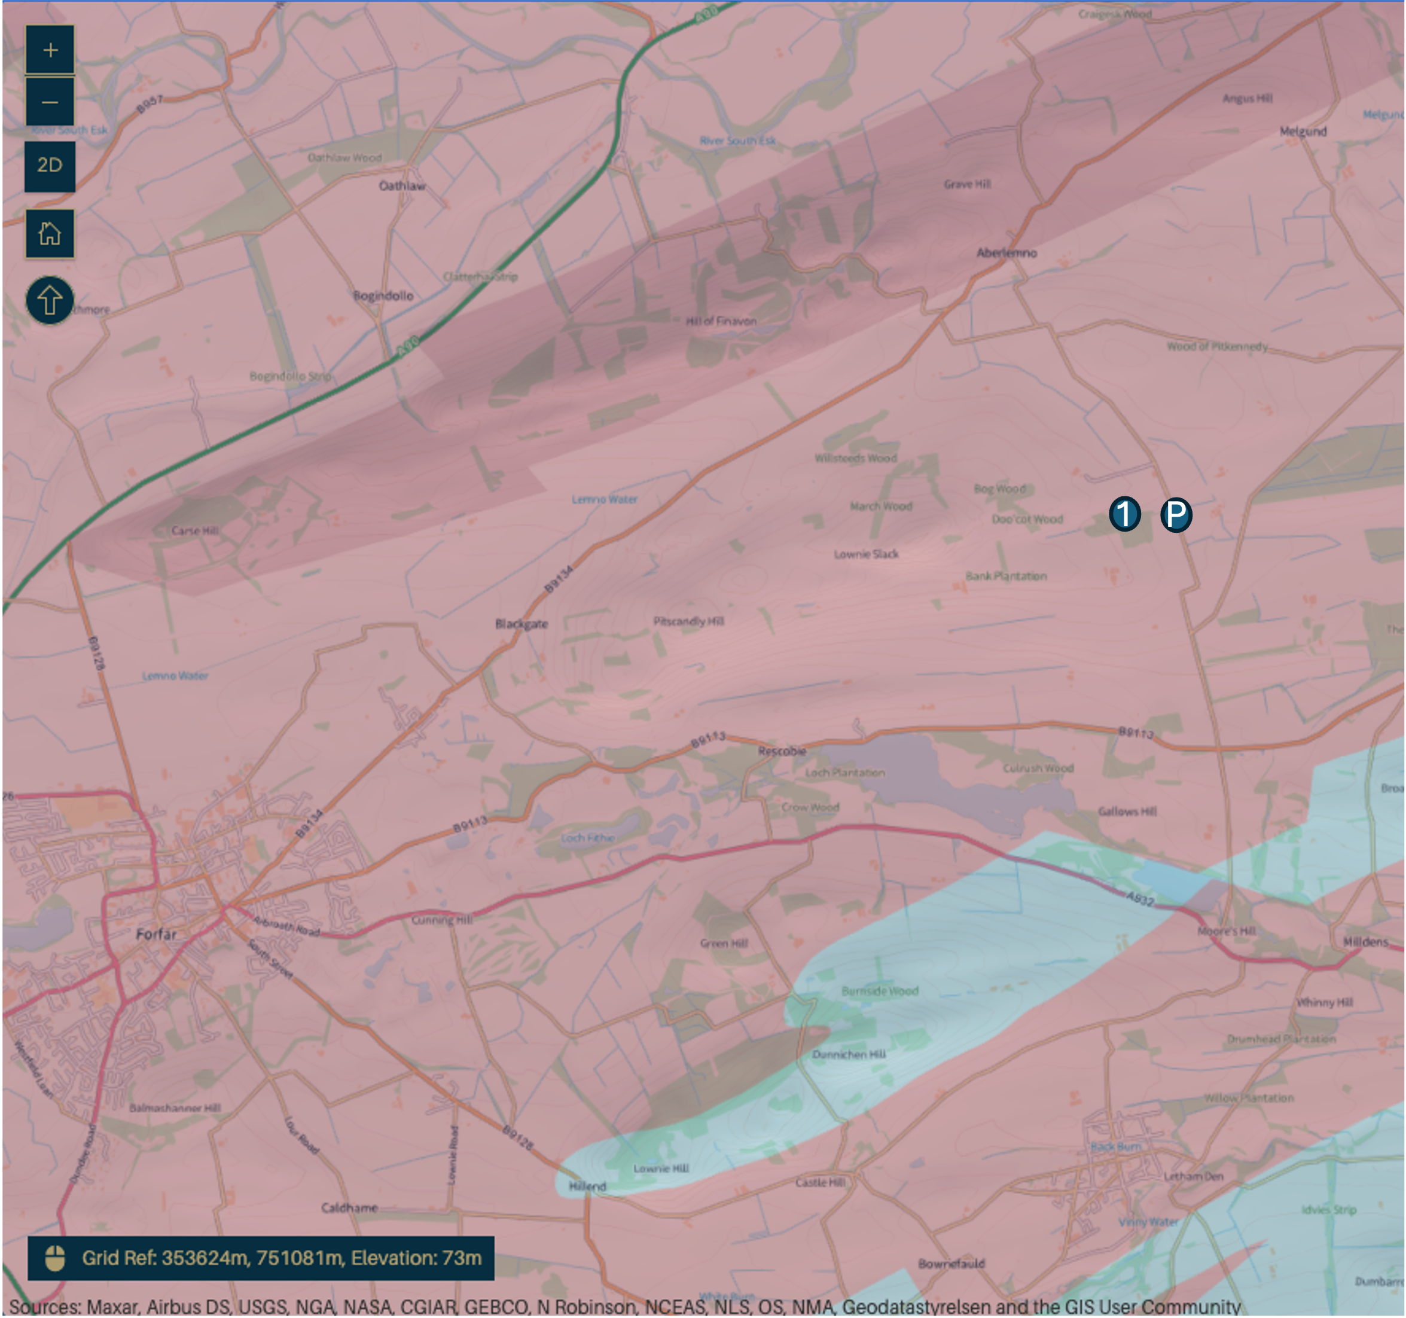Click the Pitscandly Hill label
Image resolution: width=1406 pixels, height=1318 pixels.
[688, 621]
